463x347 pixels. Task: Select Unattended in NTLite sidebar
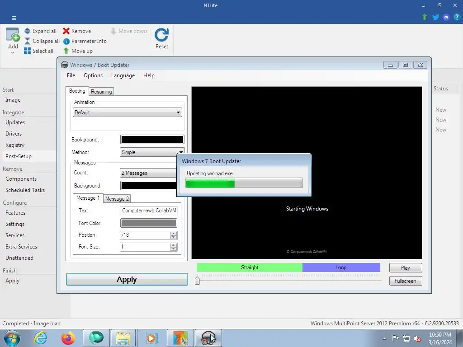tap(19, 258)
